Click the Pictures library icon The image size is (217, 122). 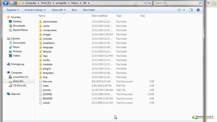coord(11,51)
